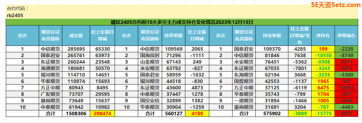Select the 成交量 column header
This screenshot has height=123, width=362.
click(x=76, y=36)
